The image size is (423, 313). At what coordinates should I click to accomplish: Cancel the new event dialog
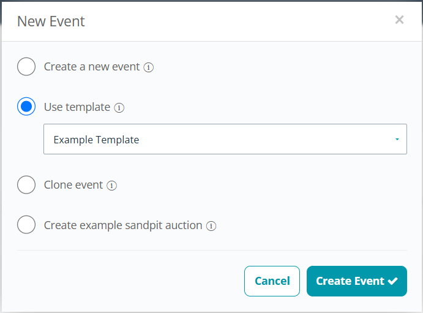[272, 281]
